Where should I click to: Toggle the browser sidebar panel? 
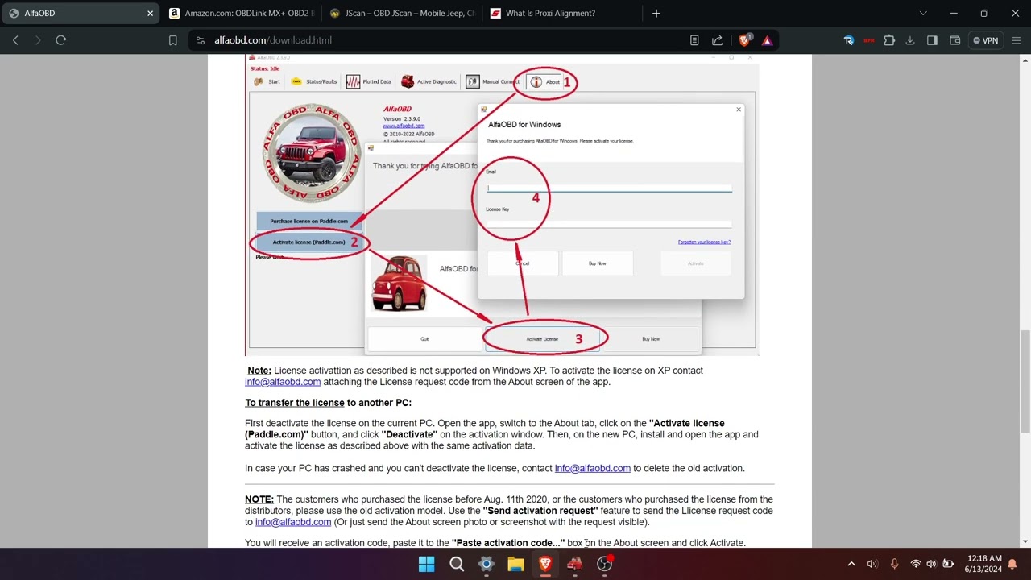pos(932,40)
